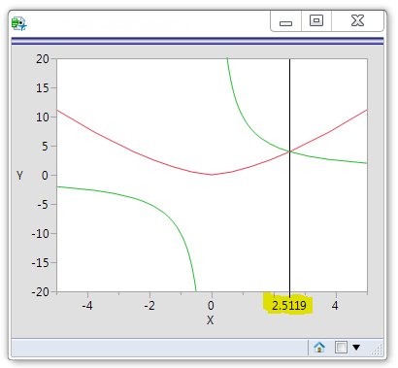Click y-axis tick label 10
Screen dimensions: 398x368
click(x=43, y=117)
